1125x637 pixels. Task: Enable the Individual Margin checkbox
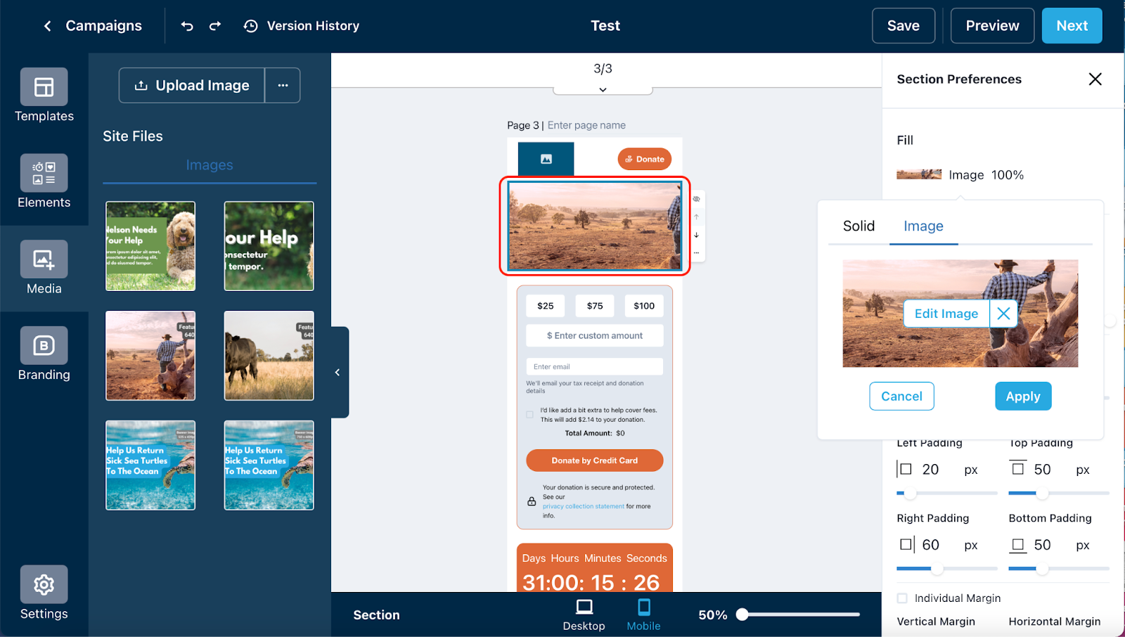(x=902, y=598)
